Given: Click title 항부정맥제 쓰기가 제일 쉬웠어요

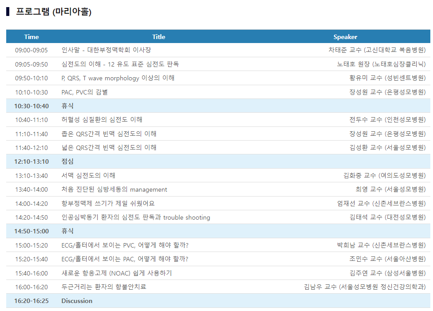Looking at the screenshot, I should pos(108,203).
